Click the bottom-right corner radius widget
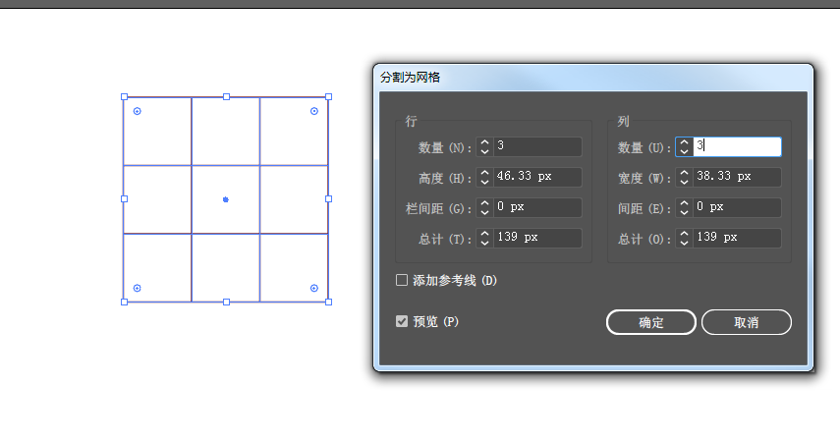 (314, 289)
